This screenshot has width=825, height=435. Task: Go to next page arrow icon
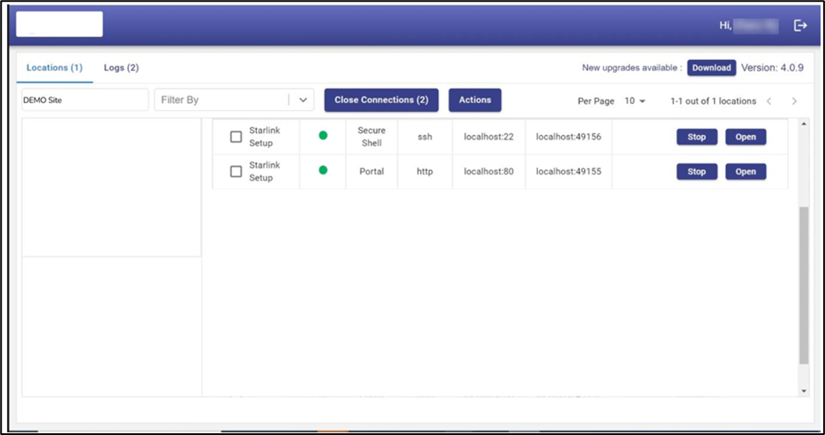click(794, 101)
